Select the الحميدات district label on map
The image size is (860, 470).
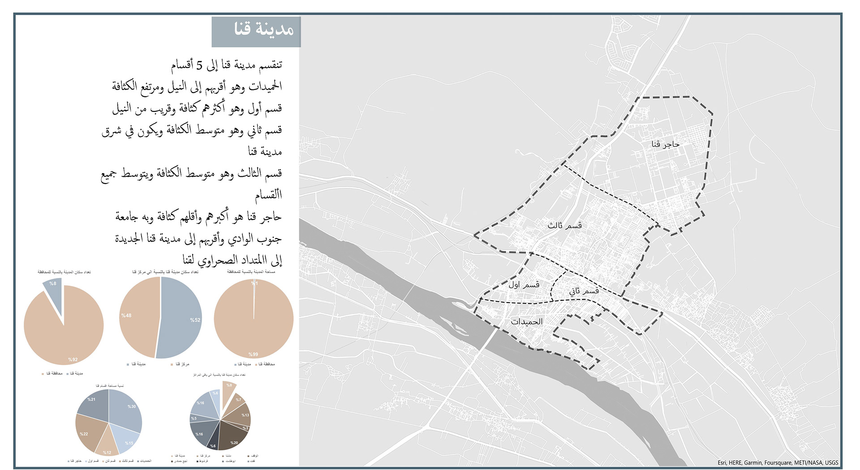click(526, 322)
